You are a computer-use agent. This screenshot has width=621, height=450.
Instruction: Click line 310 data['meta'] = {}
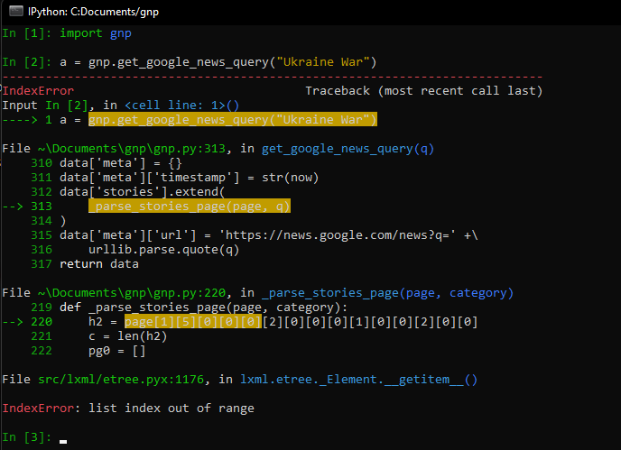coord(121,163)
